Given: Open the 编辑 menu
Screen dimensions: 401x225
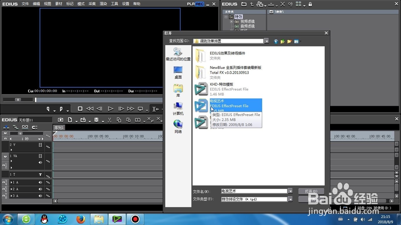Looking at the screenshot, I should pyautogui.click(x=36, y=4).
